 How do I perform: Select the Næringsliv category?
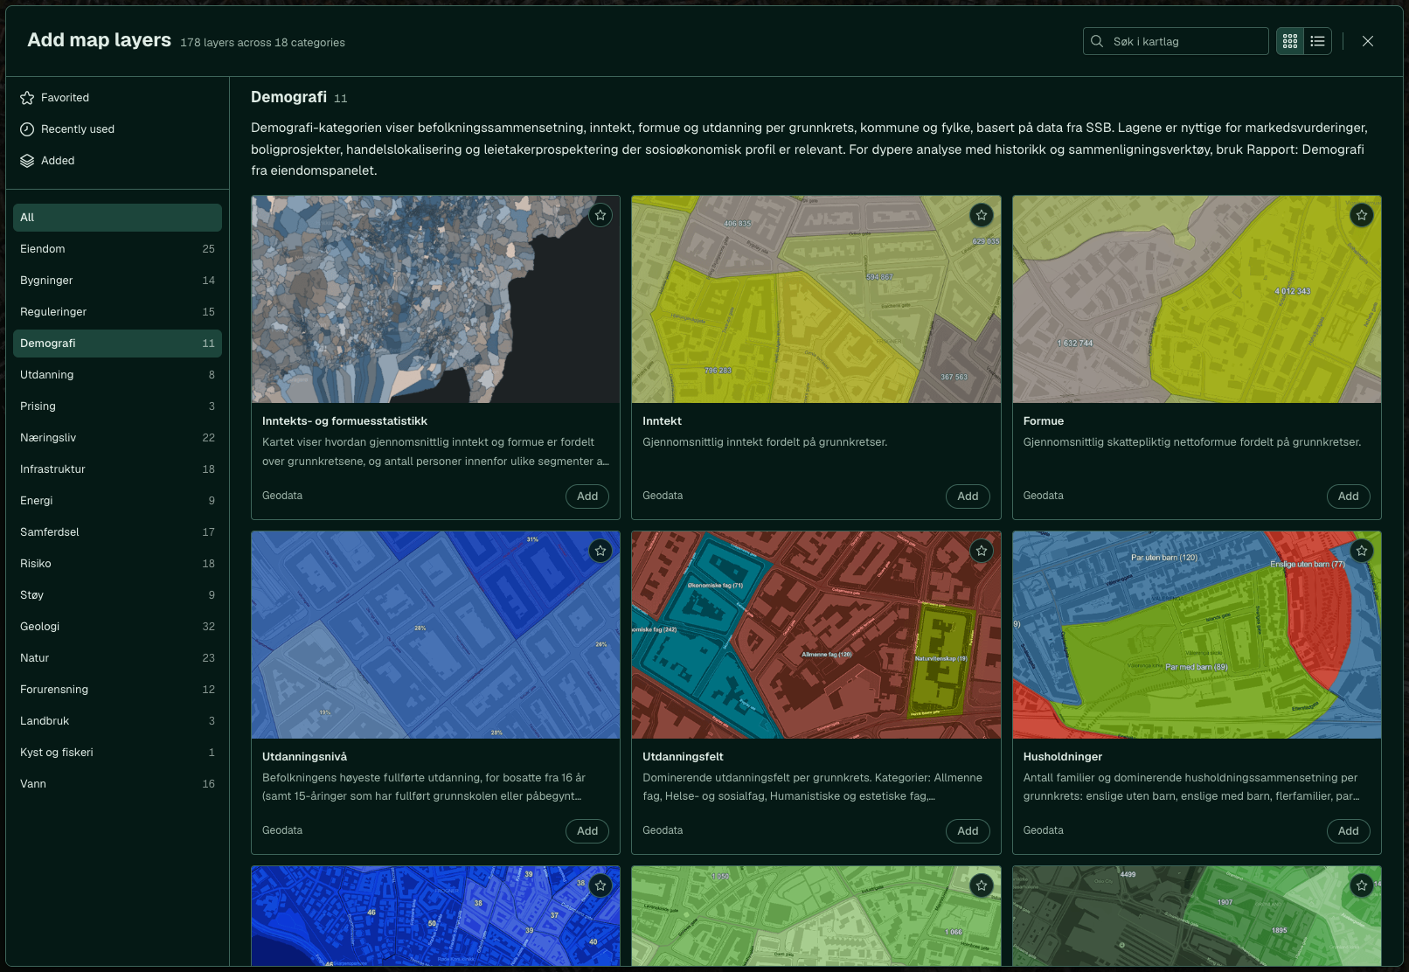point(117,438)
